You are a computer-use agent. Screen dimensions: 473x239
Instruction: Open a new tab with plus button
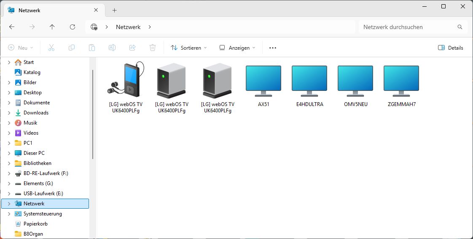(x=114, y=10)
